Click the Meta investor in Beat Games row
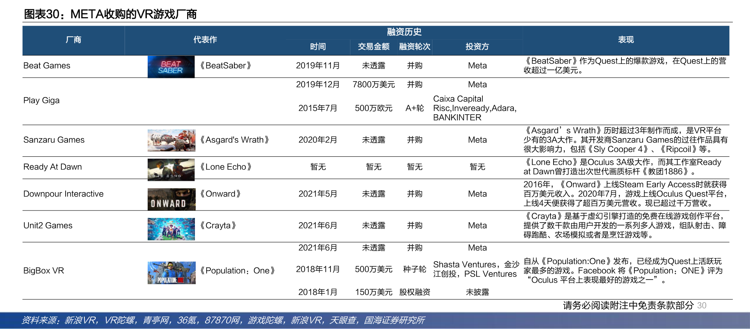The width and height of the screenshot is (750, 329). pos(477,65)
